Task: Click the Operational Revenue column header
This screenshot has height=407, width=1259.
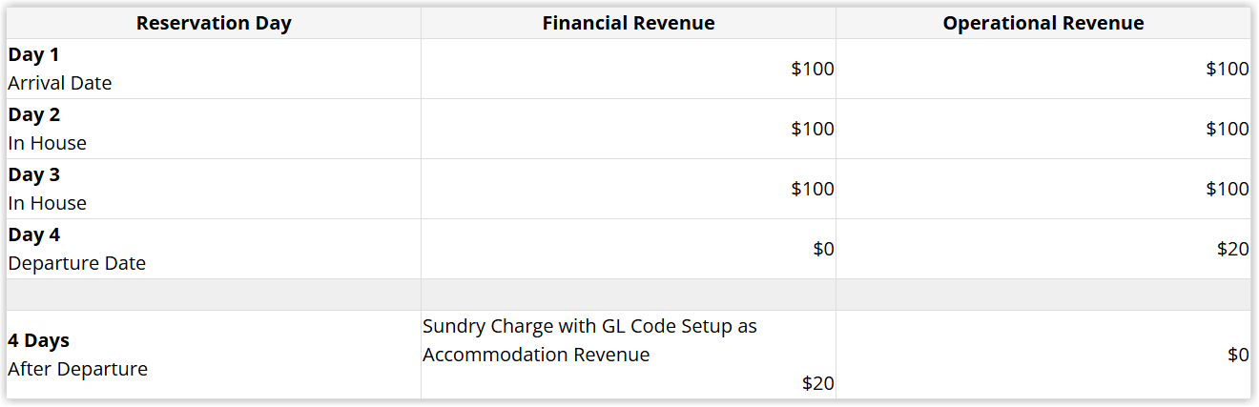Action: coord(1043,23)
